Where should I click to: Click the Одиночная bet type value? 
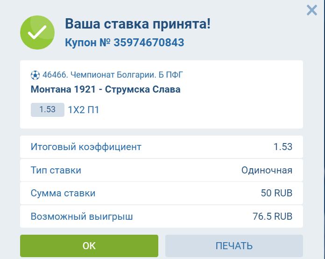coord(267,170)
